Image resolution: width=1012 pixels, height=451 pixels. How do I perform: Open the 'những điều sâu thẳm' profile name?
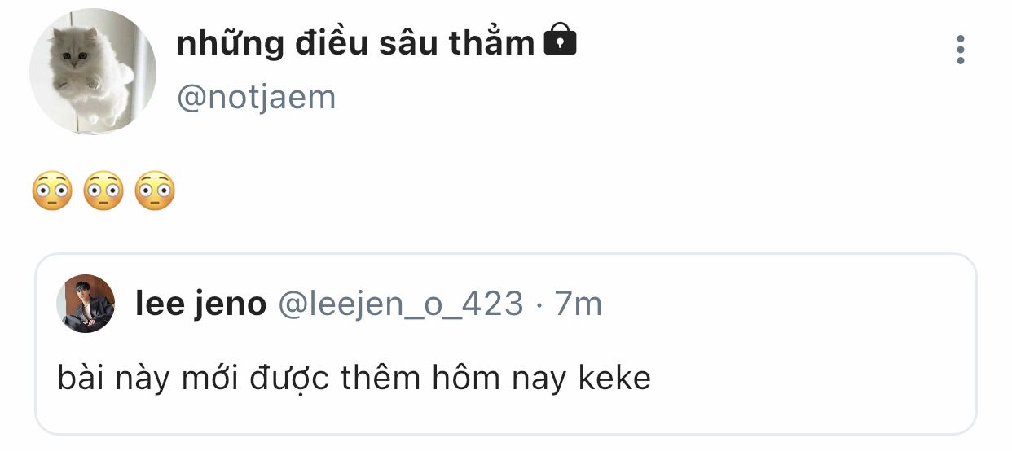click(x=355, y=42)
